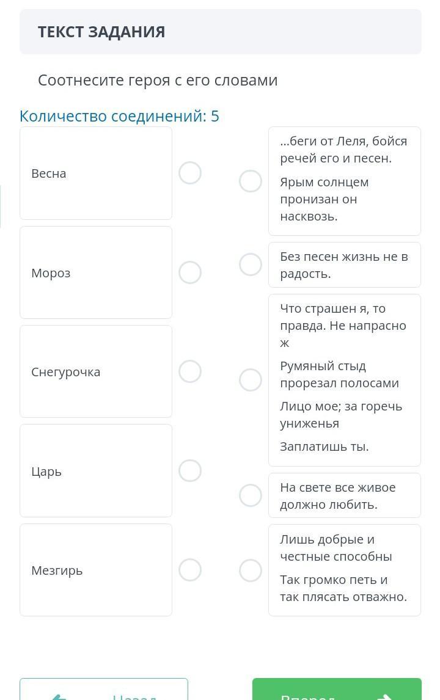This screenshot has width=440, height=700.
Task: Click the Царь hero card
Action: tap(96, 471)
